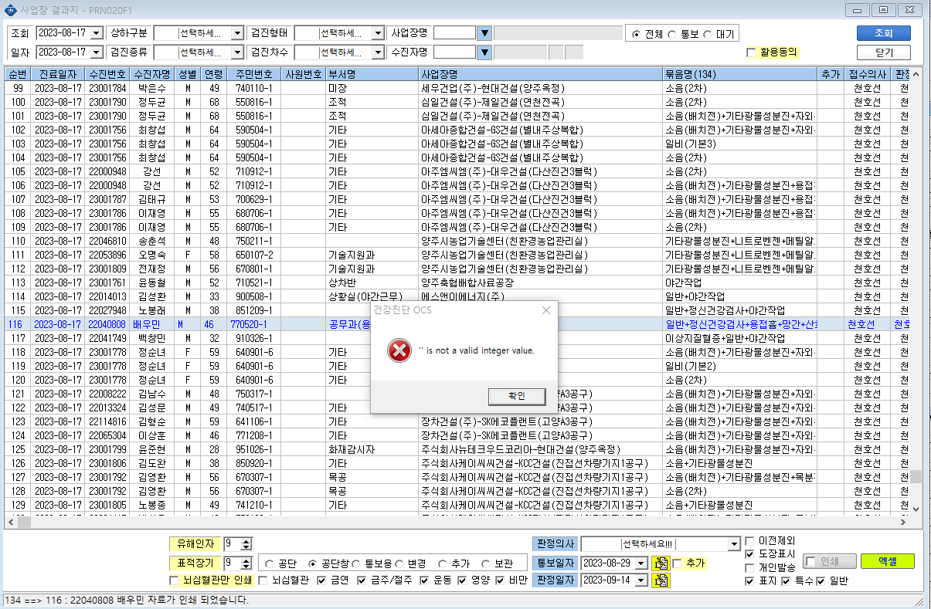Export the list with the green 엑셀 button
The height and width of the screenshot is (609, 931).
(x=887, y=561)
